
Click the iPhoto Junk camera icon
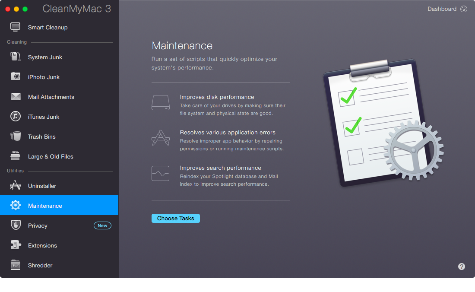[16, 76]
